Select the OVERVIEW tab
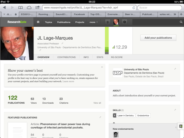Viewport: 184px width, 138px height. pos(43,57)
